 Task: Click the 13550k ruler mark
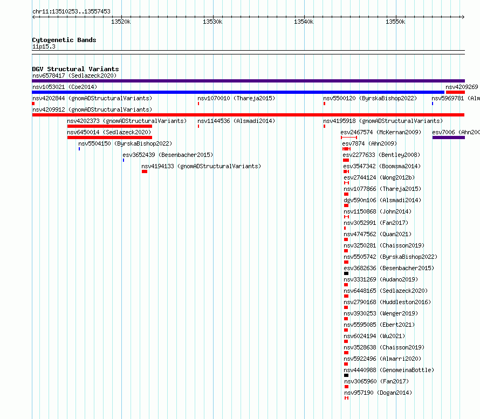pos(395,22)
